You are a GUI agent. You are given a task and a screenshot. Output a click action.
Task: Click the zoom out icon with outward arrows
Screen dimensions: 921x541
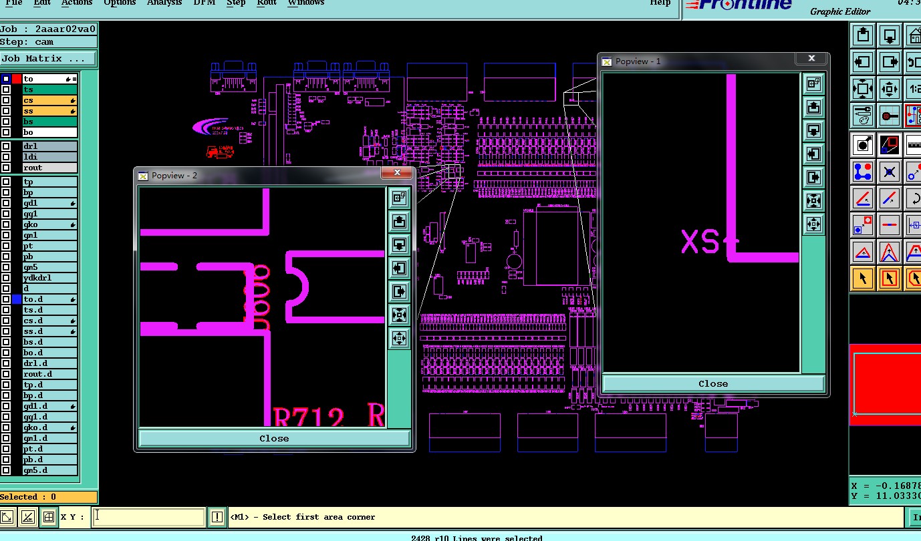click(889, 89)
